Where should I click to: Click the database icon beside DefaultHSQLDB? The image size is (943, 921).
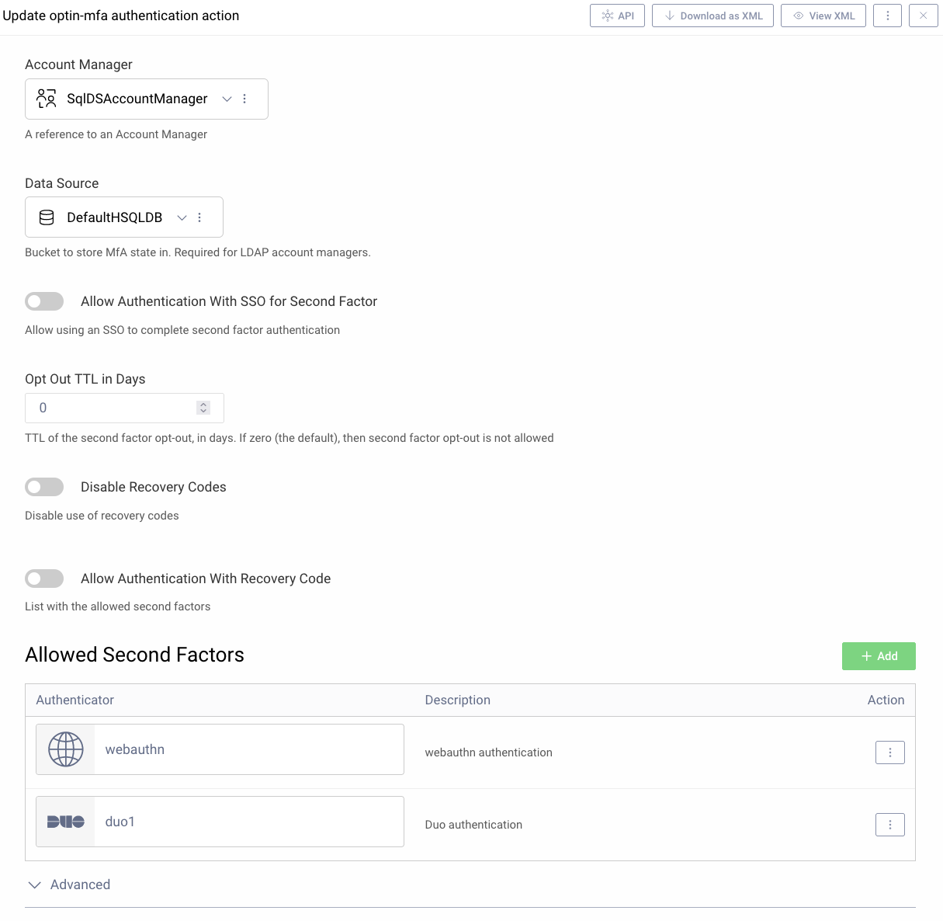pyautogui.click(x=46, y=217)
